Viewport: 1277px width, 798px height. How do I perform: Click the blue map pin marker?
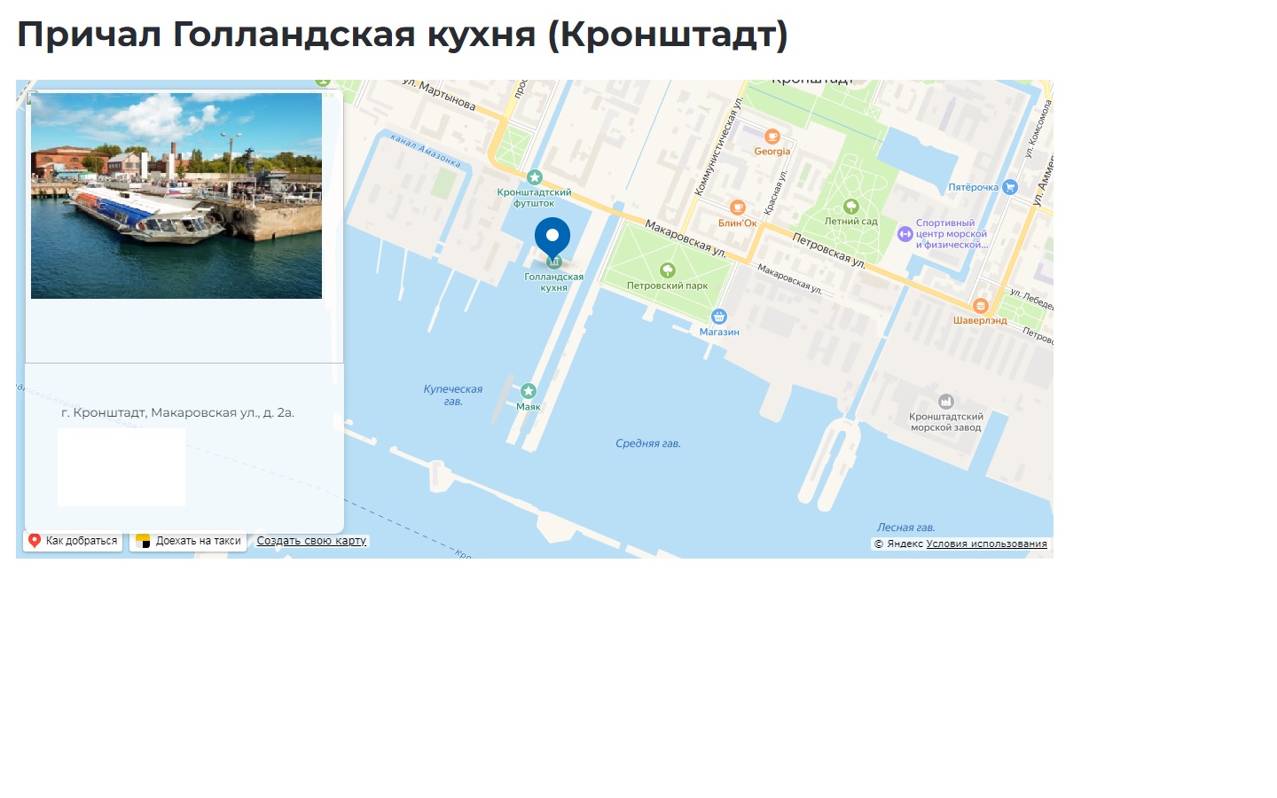click(x=552, y=238)
